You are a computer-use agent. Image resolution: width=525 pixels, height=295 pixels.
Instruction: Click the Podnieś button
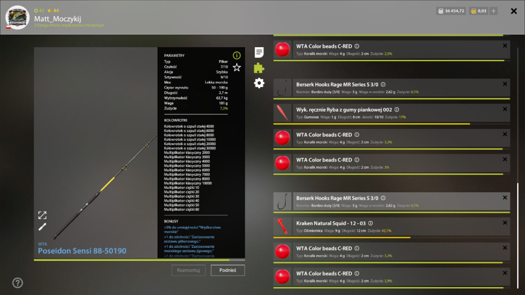228,270
